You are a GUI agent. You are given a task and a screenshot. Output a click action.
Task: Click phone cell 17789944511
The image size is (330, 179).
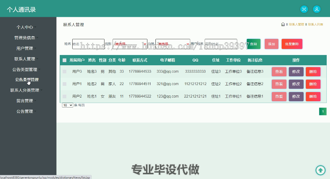(x=140, y=84)
